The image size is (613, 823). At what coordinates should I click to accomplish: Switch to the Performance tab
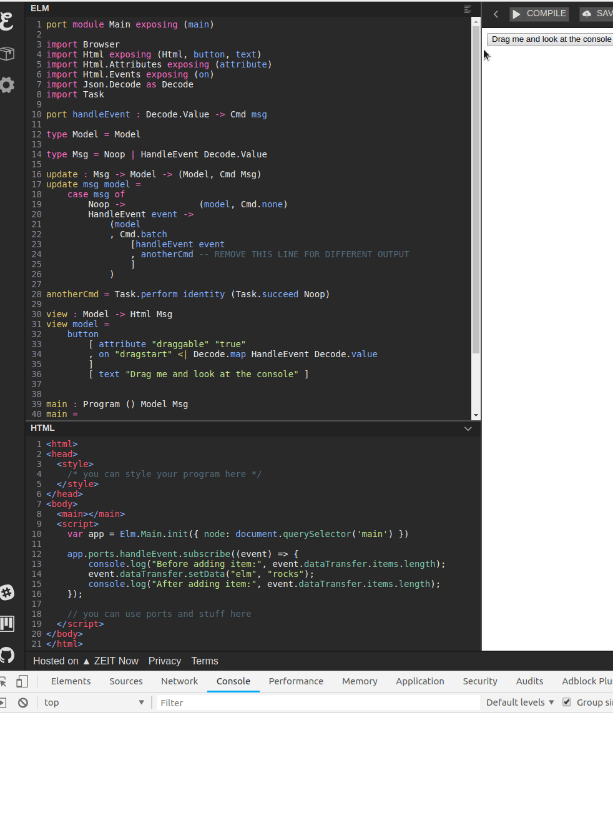(296, 681)
